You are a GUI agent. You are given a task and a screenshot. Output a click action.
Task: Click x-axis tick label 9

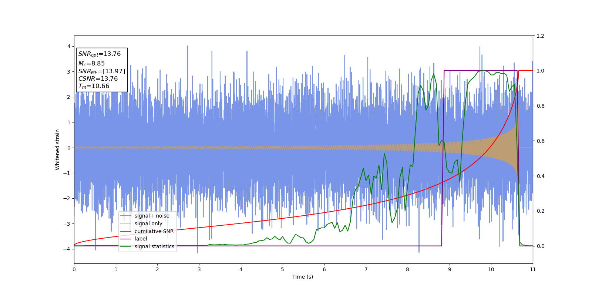coord(449,269)
